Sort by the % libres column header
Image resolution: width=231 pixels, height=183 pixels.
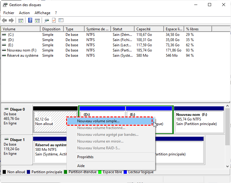tap(198, 29)
